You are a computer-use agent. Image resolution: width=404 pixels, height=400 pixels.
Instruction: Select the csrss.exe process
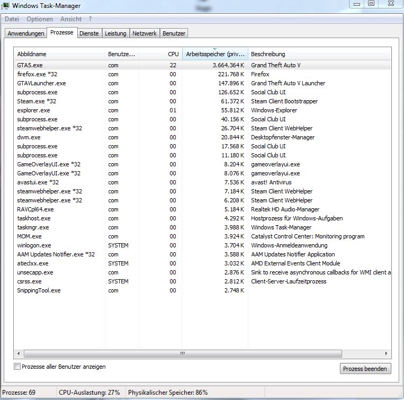click(202, 281)
